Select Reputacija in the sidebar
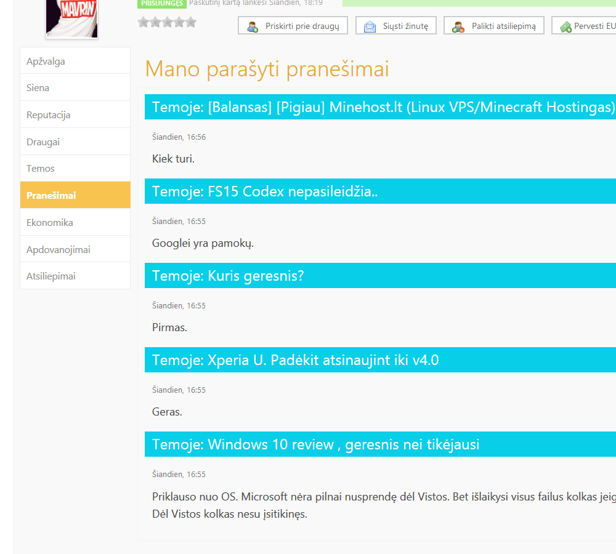 tap(75, 114)
